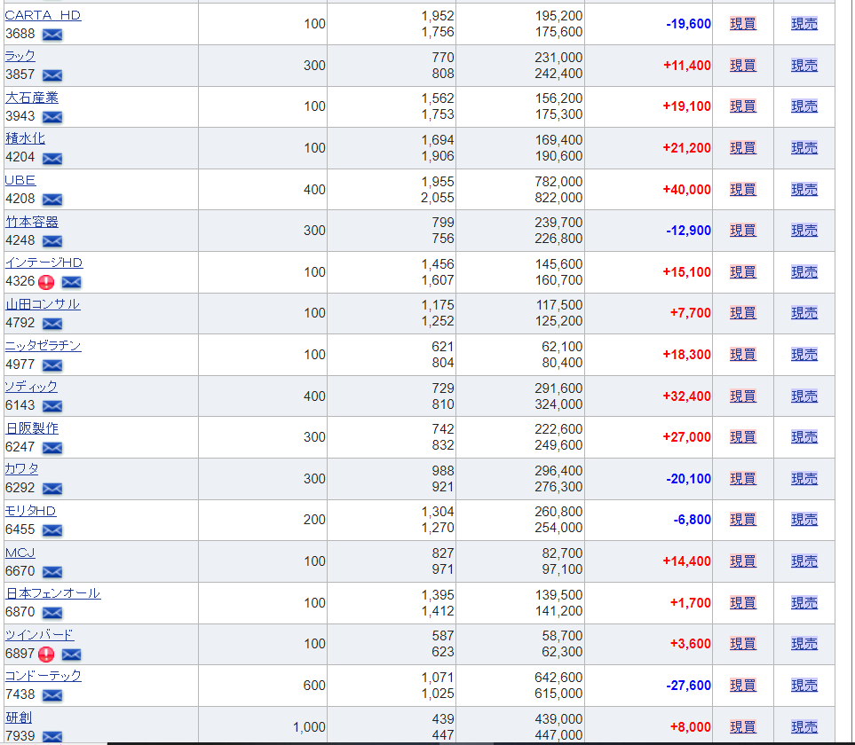Click mail icon for ソディック 6143
855x745 pixels.
pyautogui.click(x=52, y=406)
